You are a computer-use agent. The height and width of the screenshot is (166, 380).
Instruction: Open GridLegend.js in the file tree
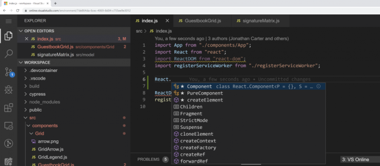(74, 157)
